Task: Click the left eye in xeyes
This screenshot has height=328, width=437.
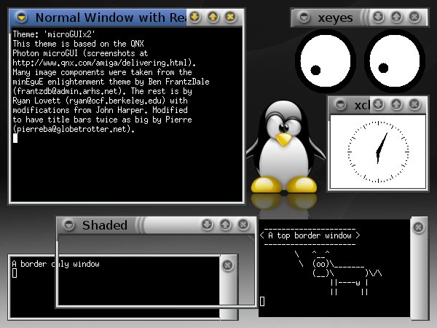Action: (326, 61)
